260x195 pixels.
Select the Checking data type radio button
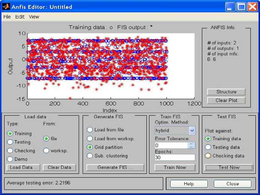click(x=10, y=151)
